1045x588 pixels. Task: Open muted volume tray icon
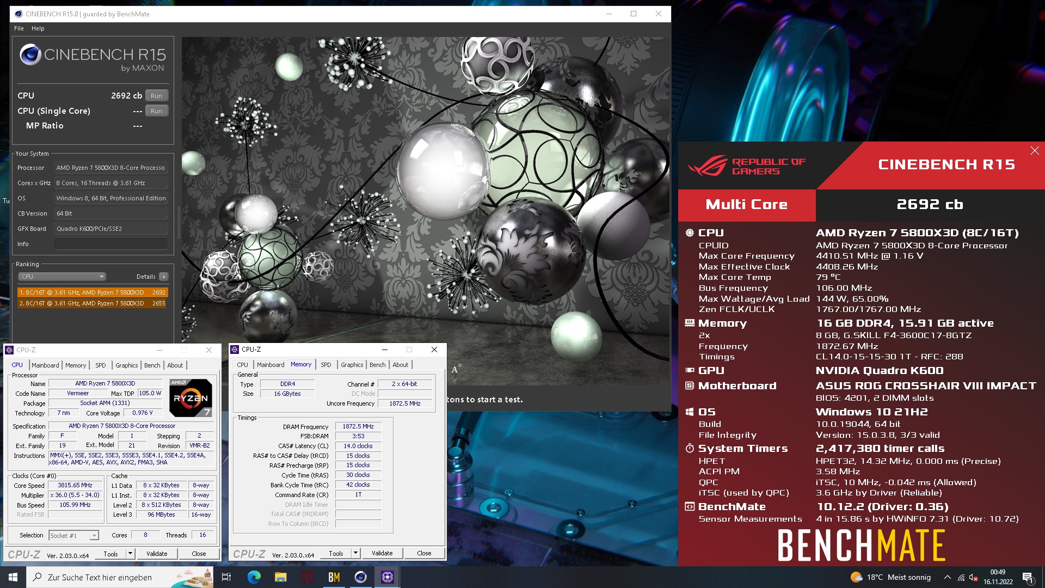pos(973,577)
